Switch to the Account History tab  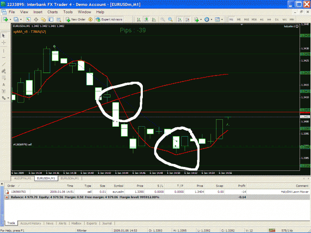(30, 223)
